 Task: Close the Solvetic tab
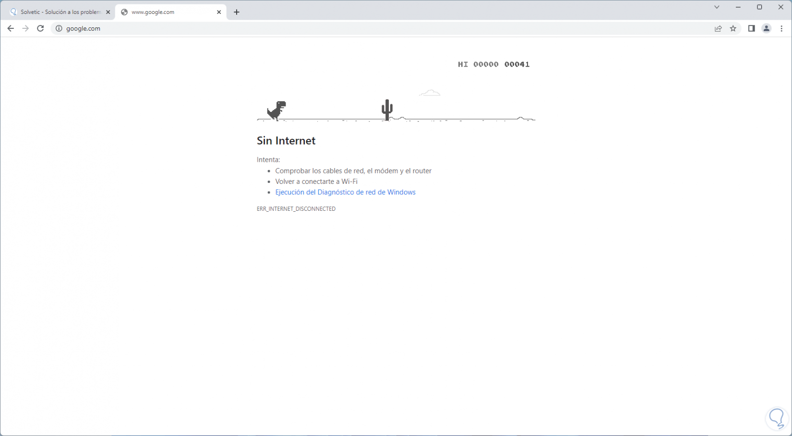(x=108, y=12)
